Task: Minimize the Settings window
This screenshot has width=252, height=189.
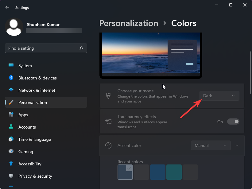Action: 217,5
